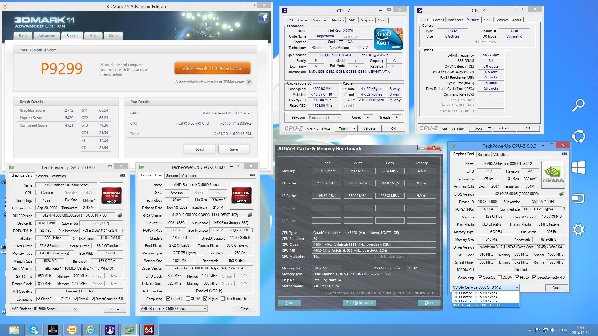Image resolution: width=598 pixels, height=336 pixels.
Task: Click the AIDA64 taskbar icon
Action: (149, 329)
